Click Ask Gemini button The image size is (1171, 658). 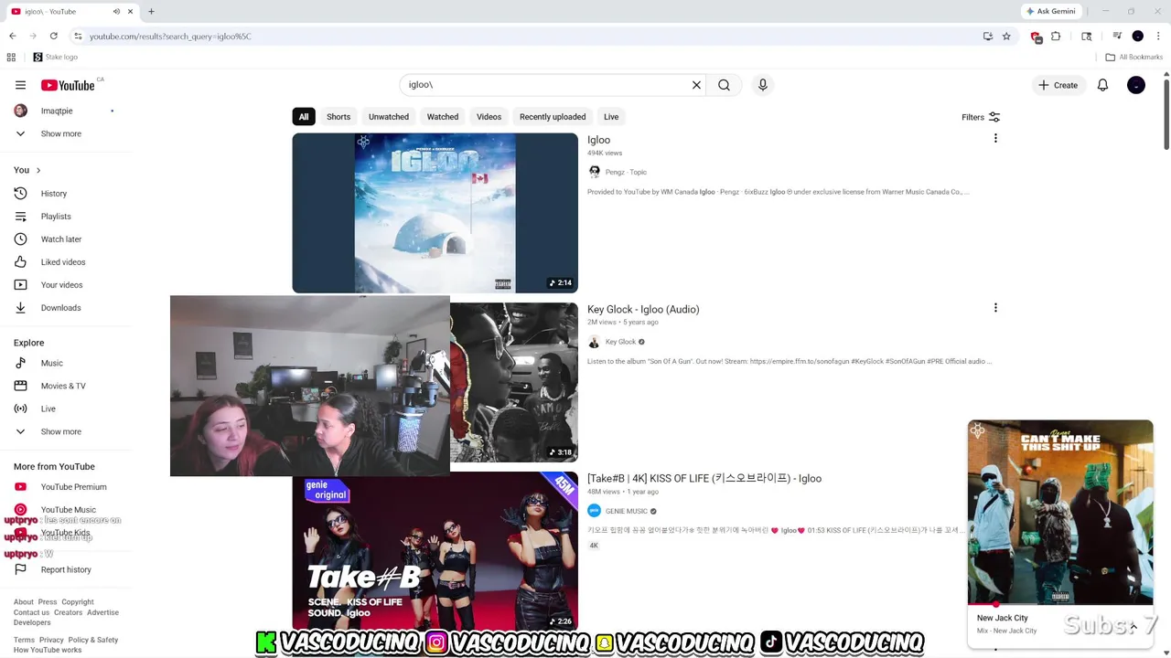(1051, 11)
